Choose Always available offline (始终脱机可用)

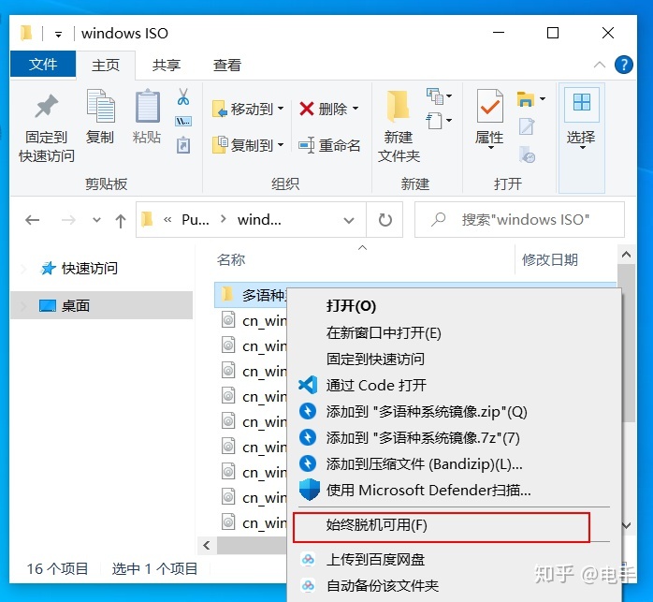point(442,526)
